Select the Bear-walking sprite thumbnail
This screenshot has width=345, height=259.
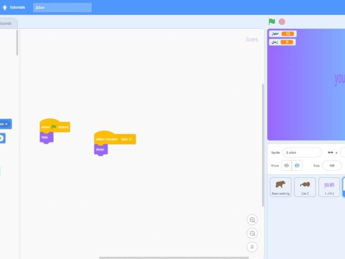281,187
